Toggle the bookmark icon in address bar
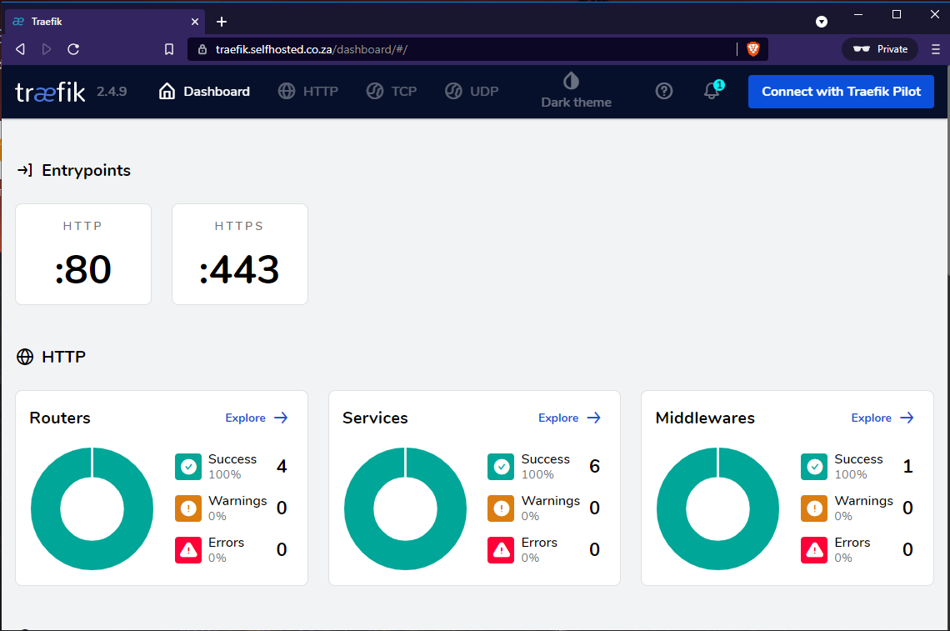The image size is (950, 631). coord(168,48)
